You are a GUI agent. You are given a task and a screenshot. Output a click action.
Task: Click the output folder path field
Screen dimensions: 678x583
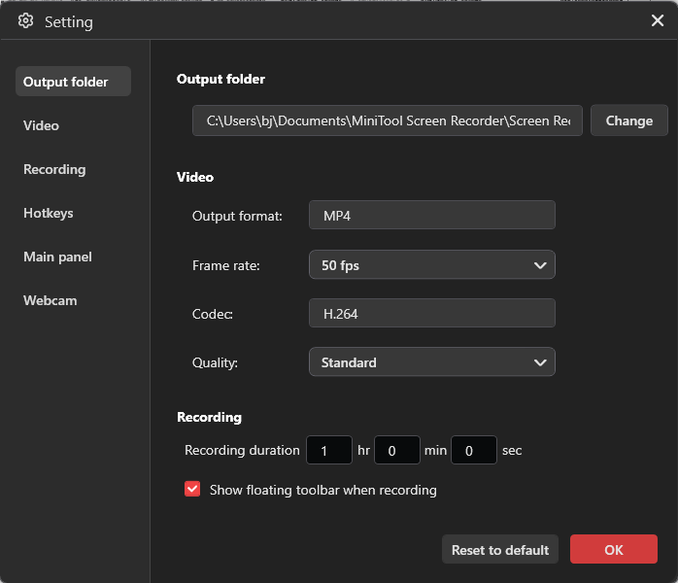pyautogui.click(x=387, y=120)
